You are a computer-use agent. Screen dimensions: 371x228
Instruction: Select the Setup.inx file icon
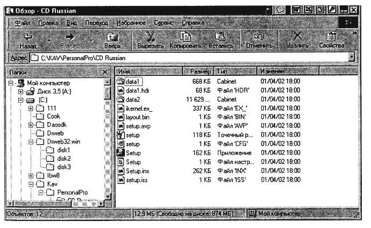[x=121, y=171]
